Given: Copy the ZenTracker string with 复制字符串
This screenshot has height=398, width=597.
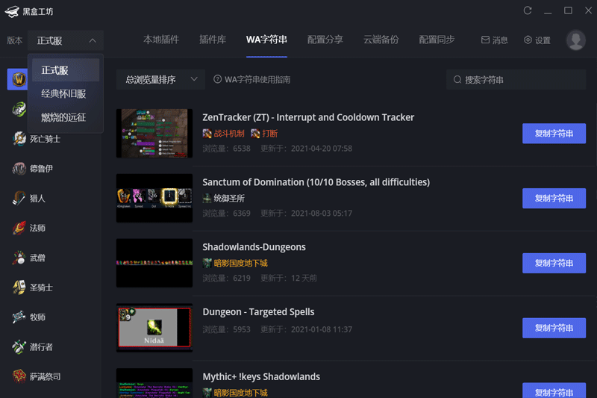Looking at the screenshot, I should (554, 134).
